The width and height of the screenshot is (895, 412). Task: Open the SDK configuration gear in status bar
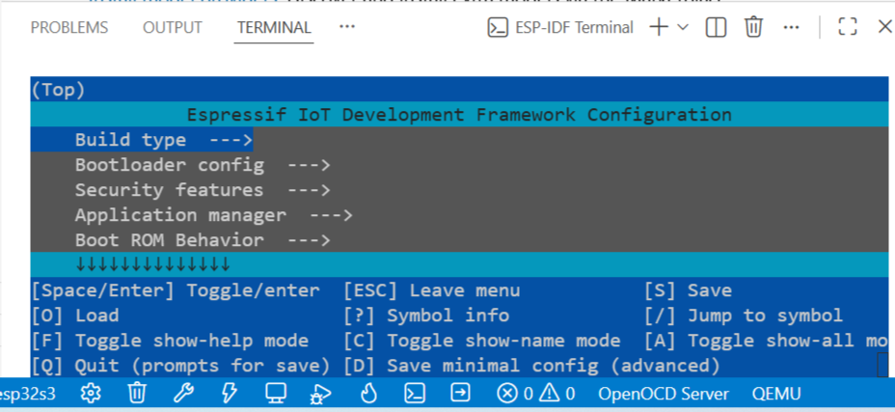[91, 394]
